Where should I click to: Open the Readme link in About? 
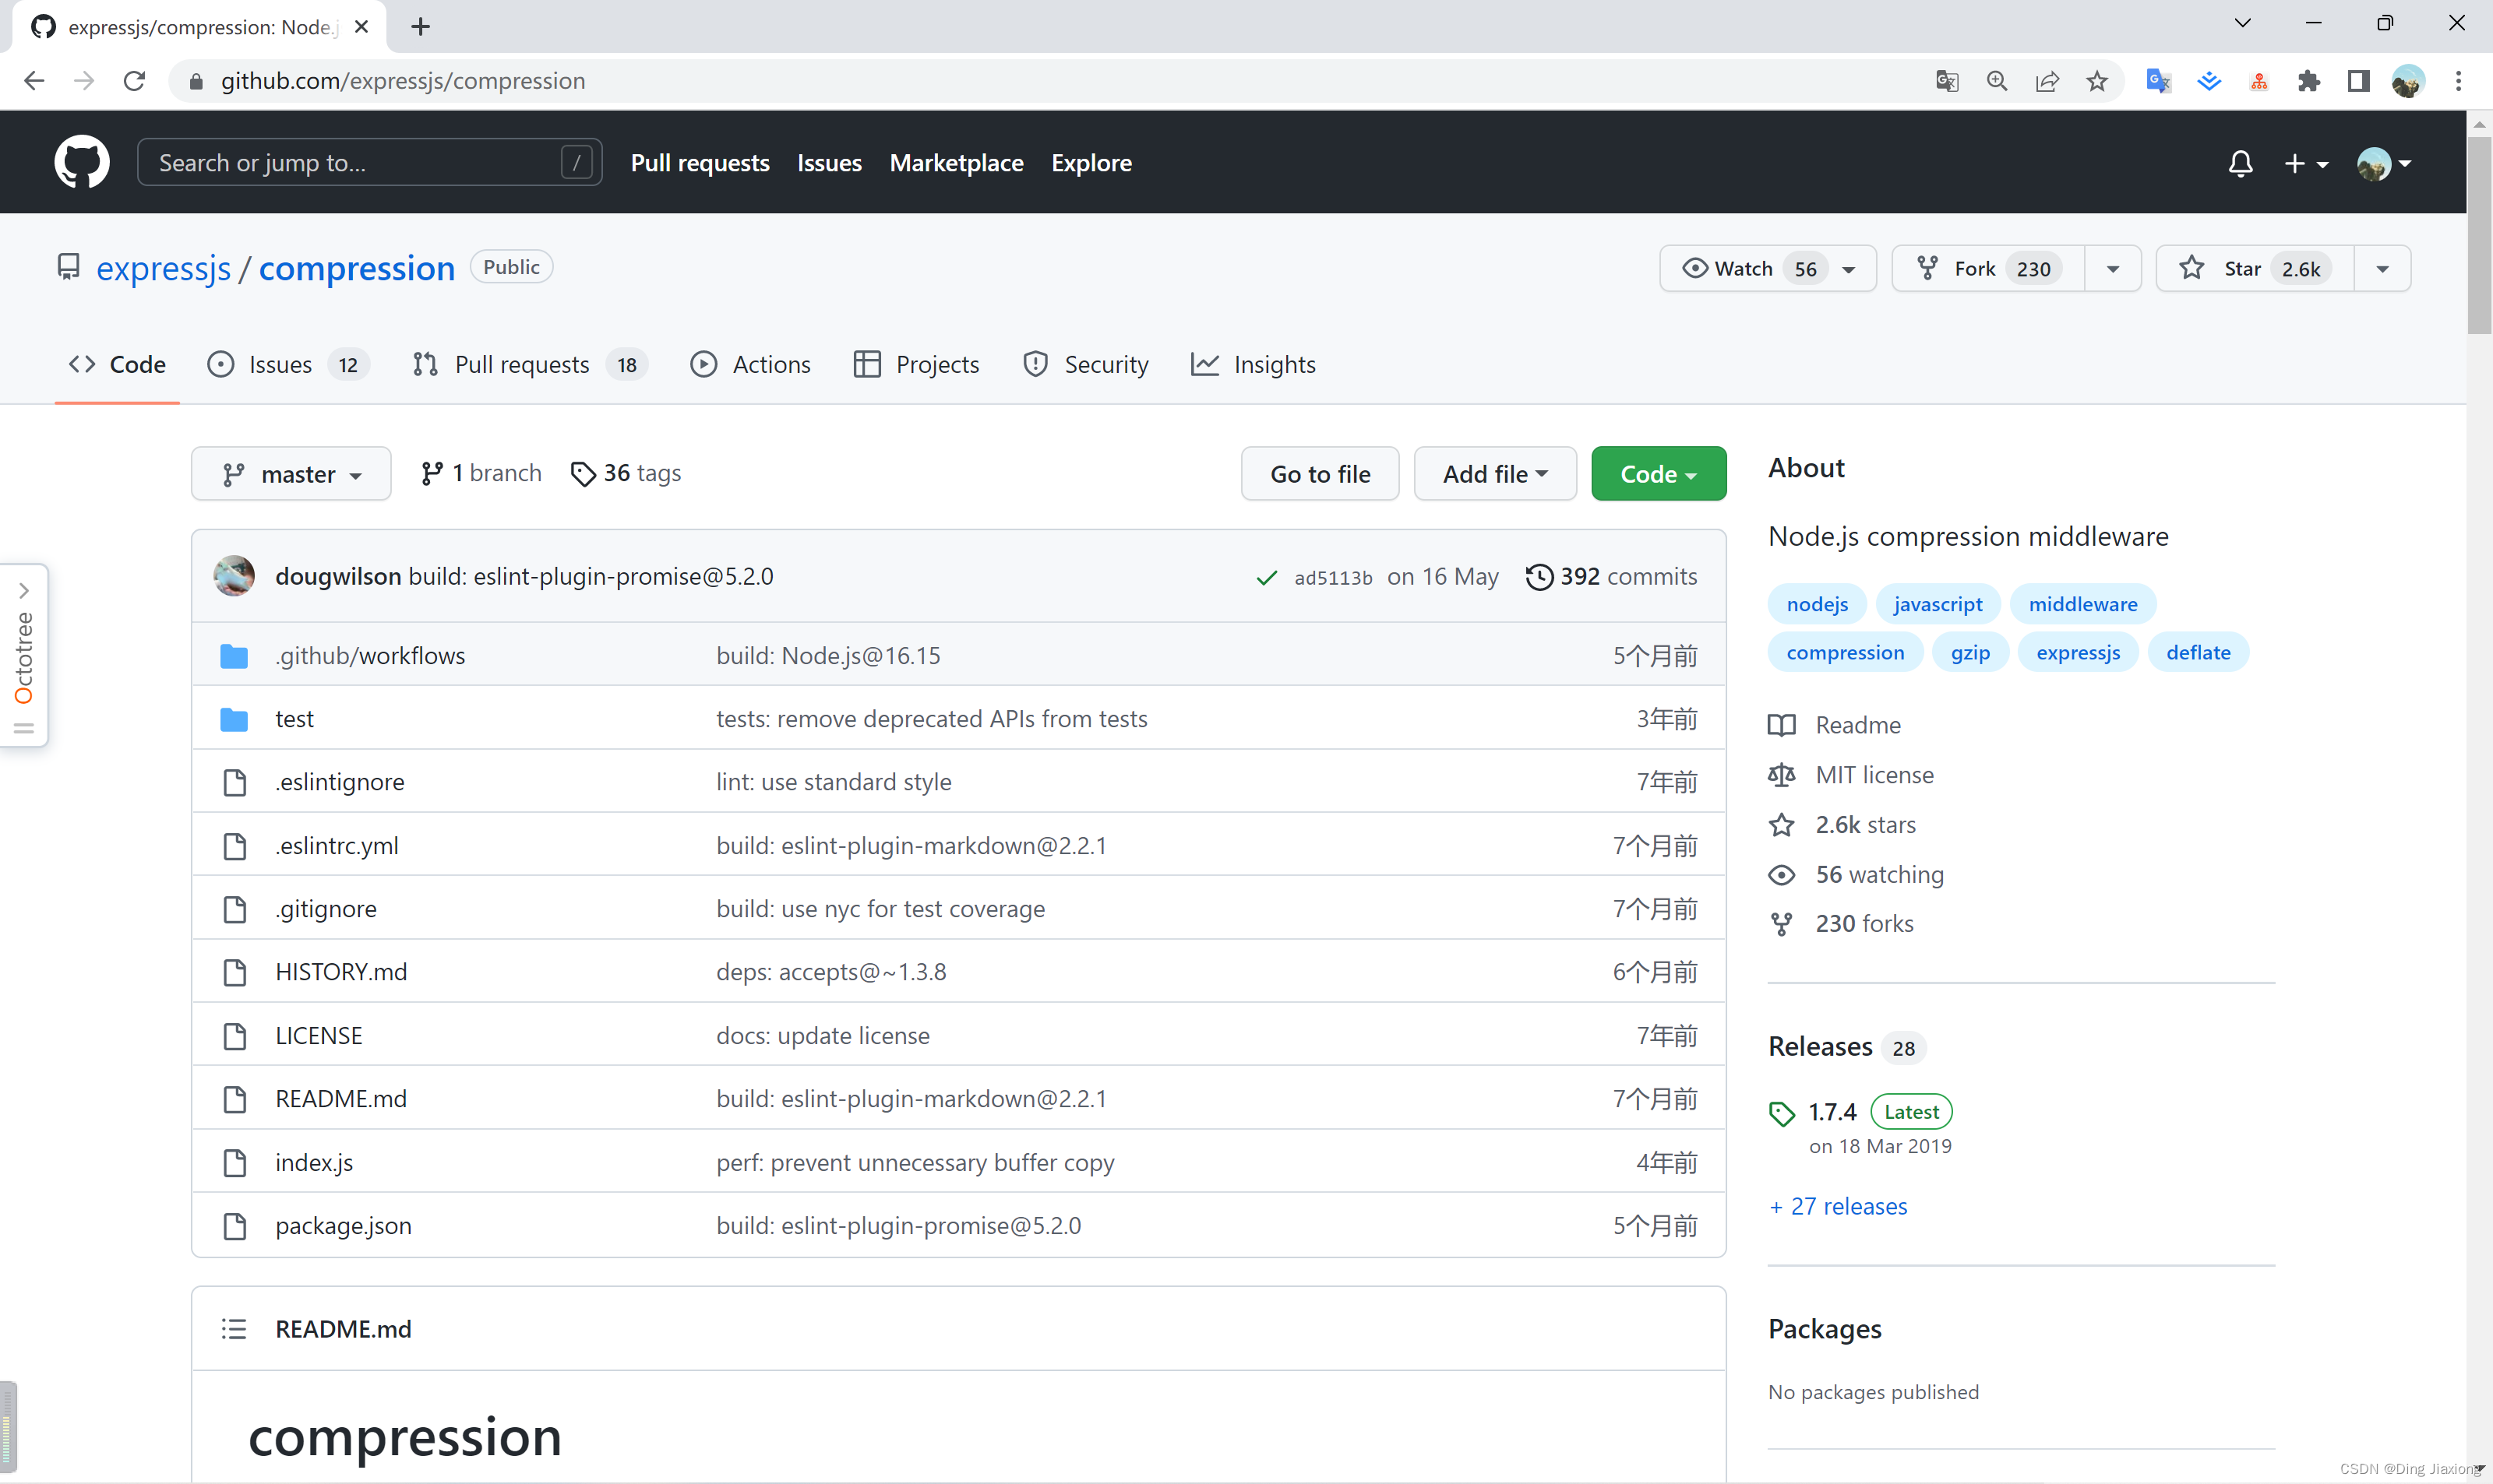click(x=1835, y=724)
